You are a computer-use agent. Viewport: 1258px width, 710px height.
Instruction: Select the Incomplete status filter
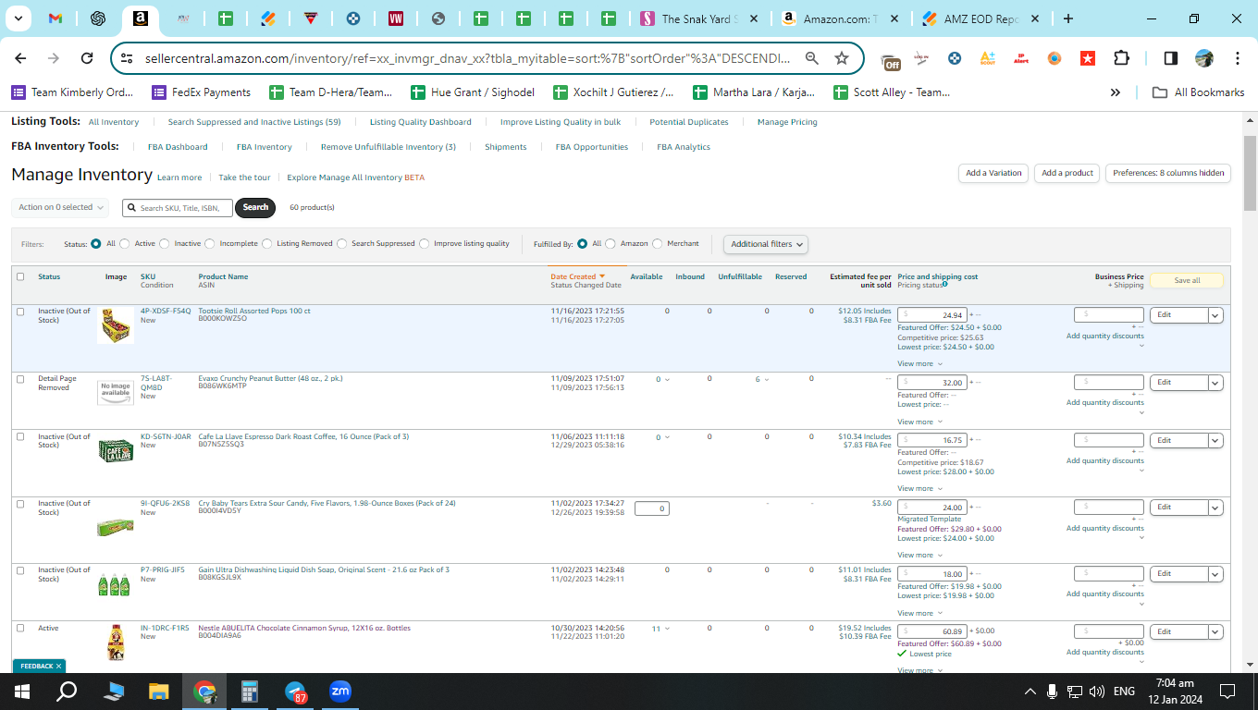210,244
